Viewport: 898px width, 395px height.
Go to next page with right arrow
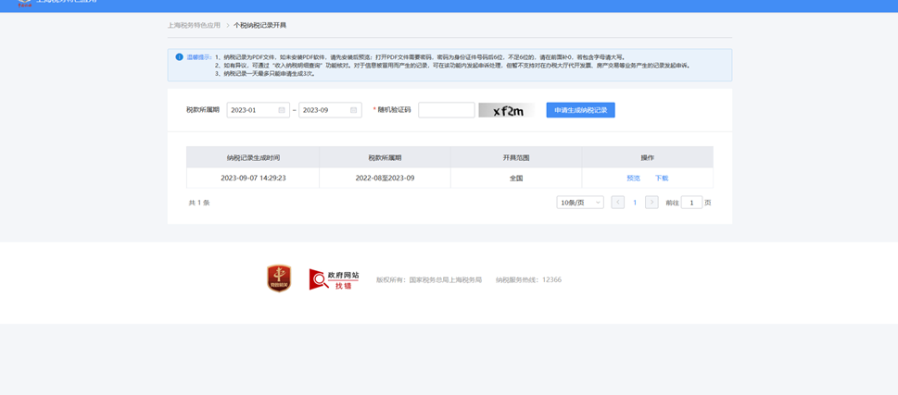[651, 203]
